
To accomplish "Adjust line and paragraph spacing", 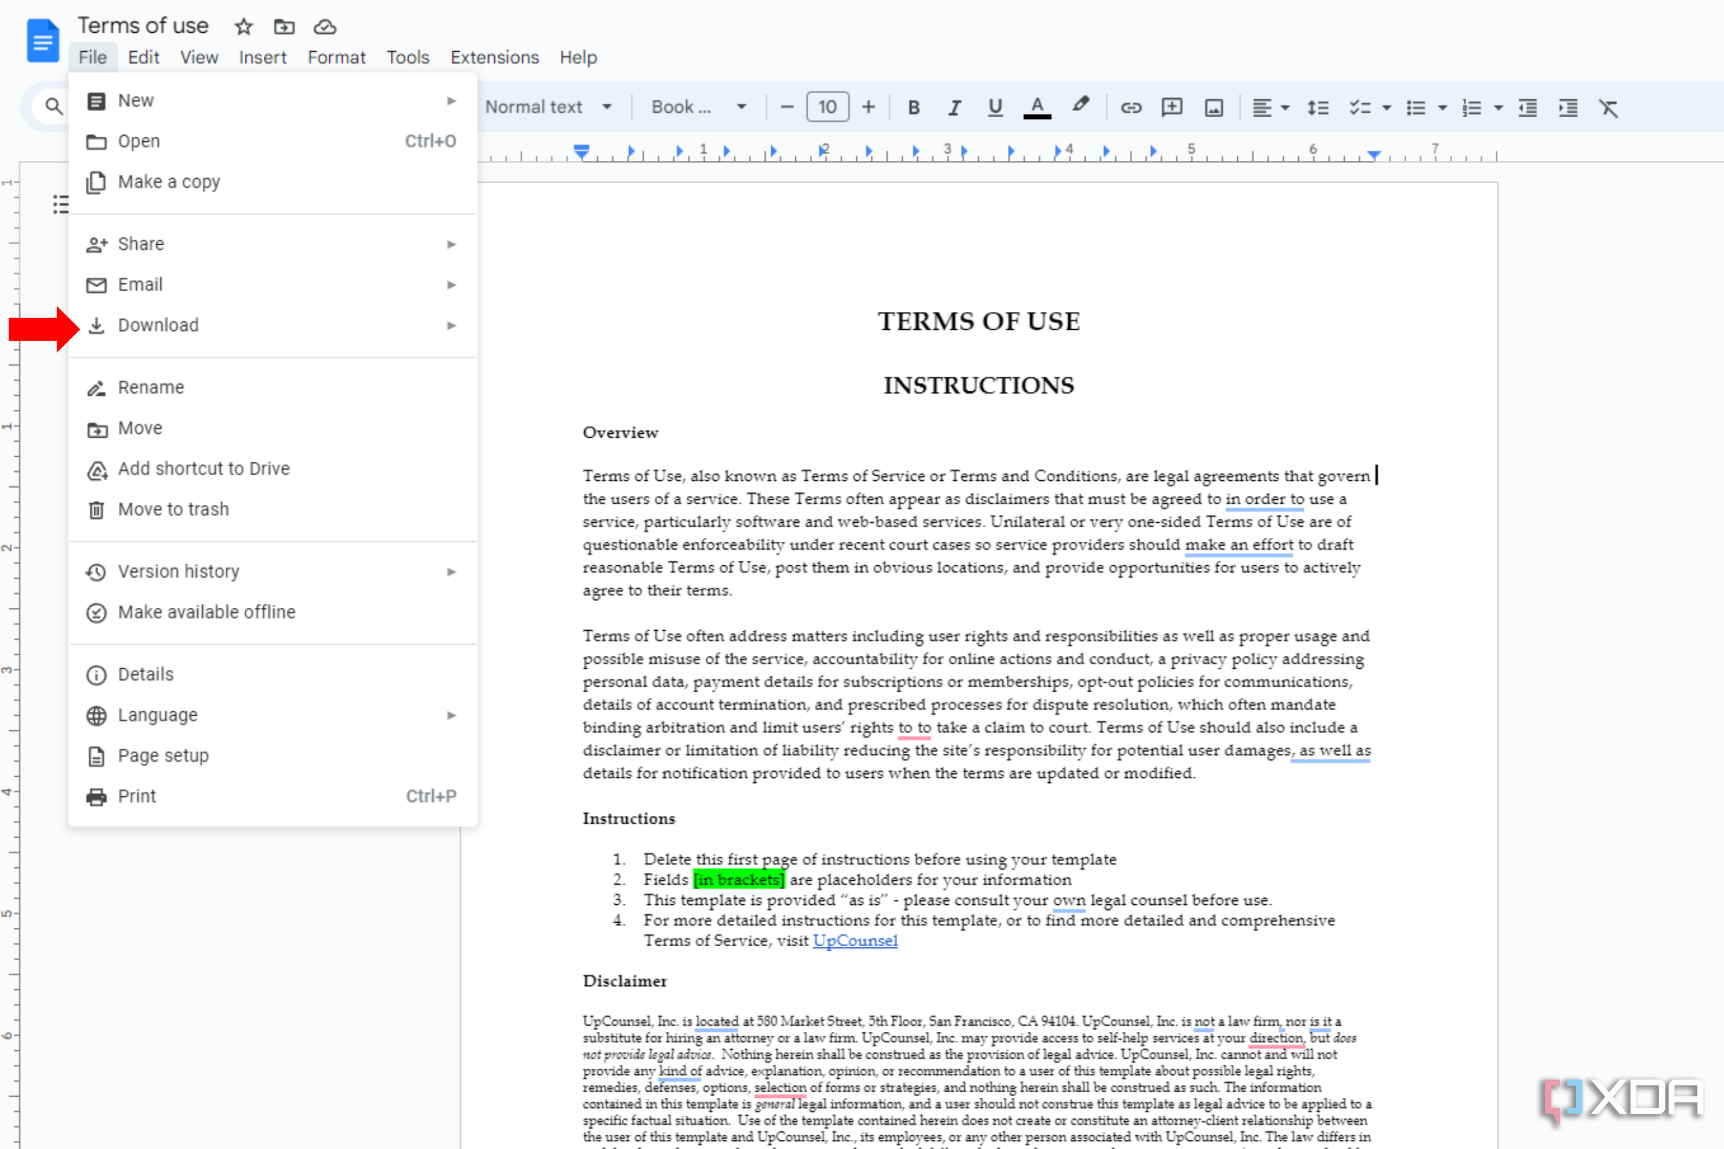I will [x=1317, y=107].
